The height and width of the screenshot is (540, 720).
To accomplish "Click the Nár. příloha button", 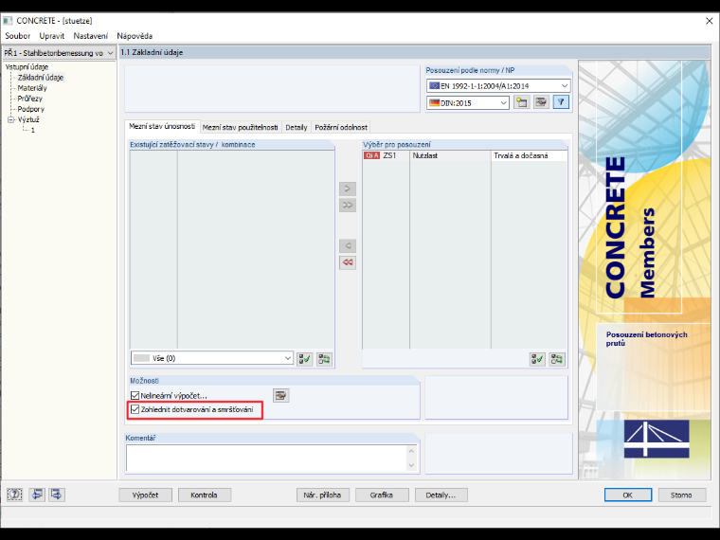I will 322,495.
